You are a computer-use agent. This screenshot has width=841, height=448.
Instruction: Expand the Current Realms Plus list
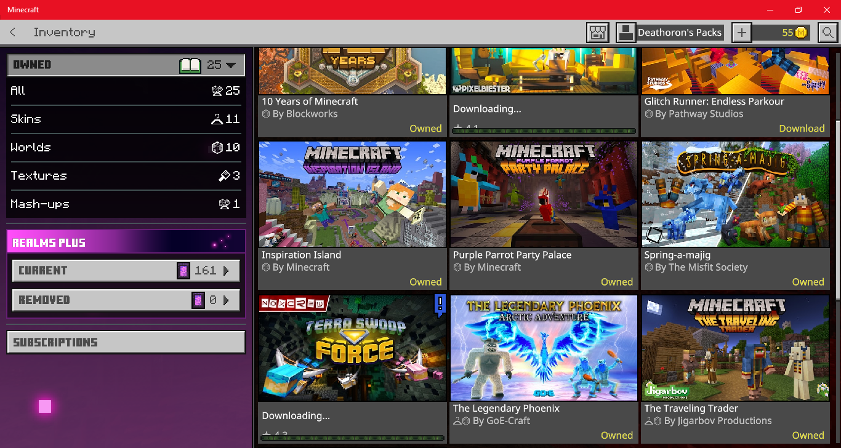(126, 270)
